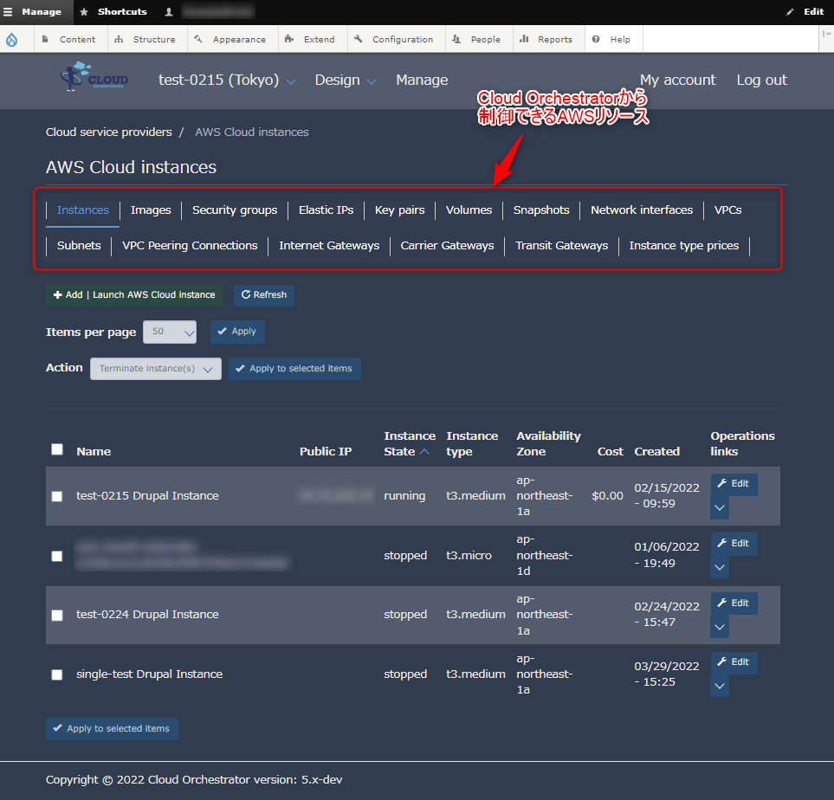Switch to the VPC Peering Connections tab
Viewport: 834px width, 800px height.
pos(190,246)
